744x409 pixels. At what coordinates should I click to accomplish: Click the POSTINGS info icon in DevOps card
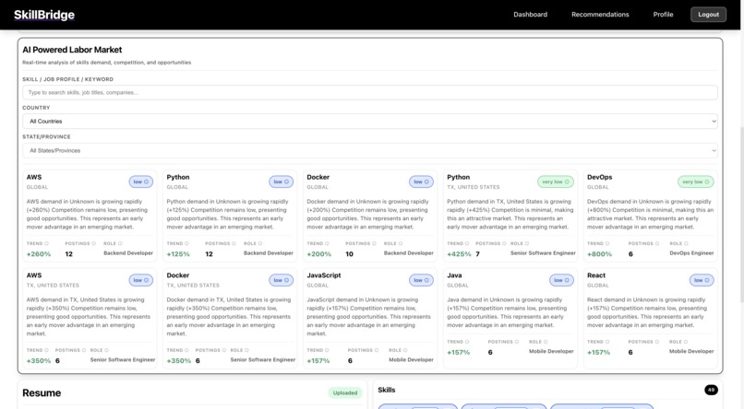click(657, 243)
